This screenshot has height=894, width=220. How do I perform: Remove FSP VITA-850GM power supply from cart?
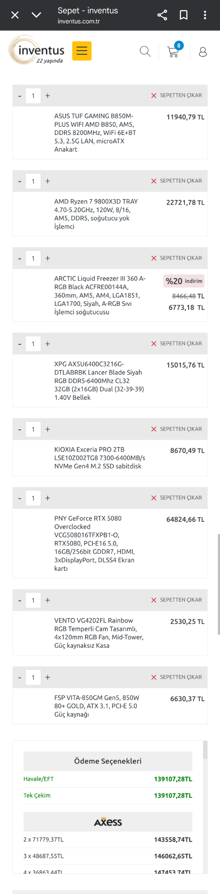[177, 677]
